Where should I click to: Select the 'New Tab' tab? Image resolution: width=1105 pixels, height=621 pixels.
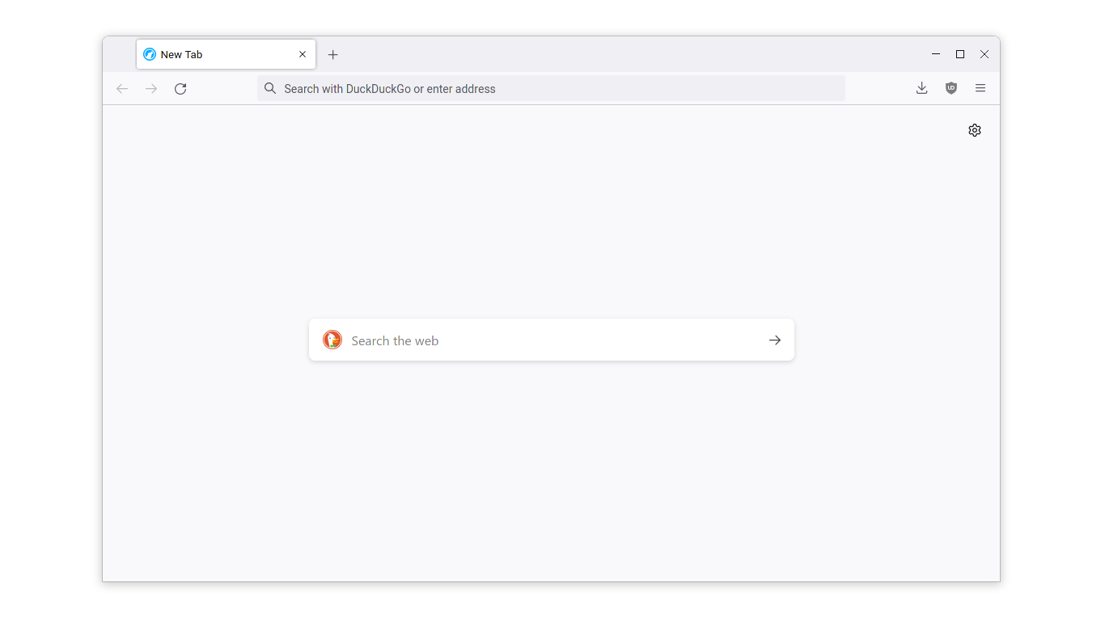pyautogui.click(x=218, y=55)
